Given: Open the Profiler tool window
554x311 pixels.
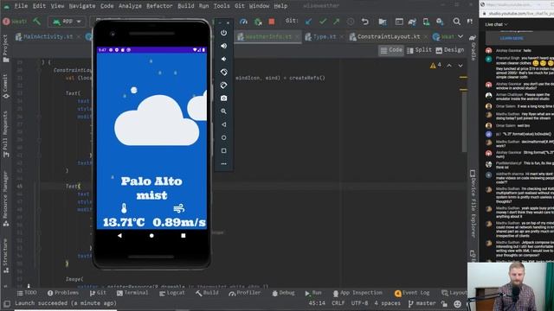Looking at the screenshot, I should (244, 293).
